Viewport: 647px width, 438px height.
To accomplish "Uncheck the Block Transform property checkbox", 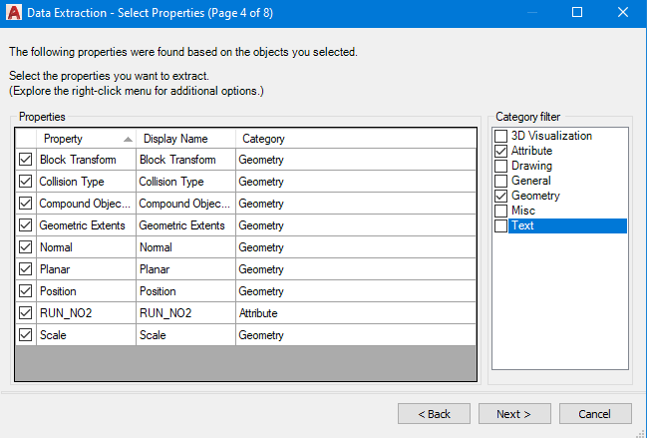I will [x=26, y=160].
